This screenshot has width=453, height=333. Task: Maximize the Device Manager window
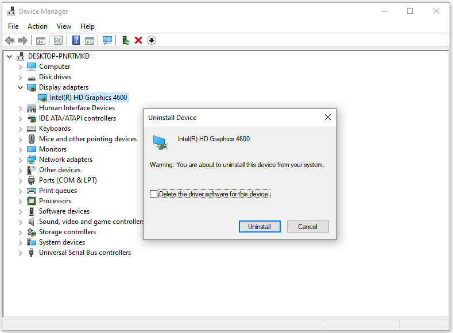[x=410, y=11]
